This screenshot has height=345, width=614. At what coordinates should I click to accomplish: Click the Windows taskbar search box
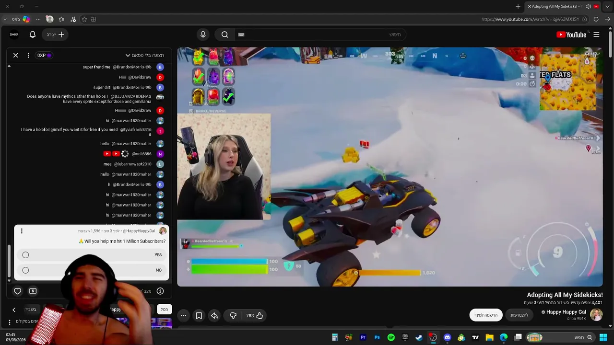coord(560,337)
